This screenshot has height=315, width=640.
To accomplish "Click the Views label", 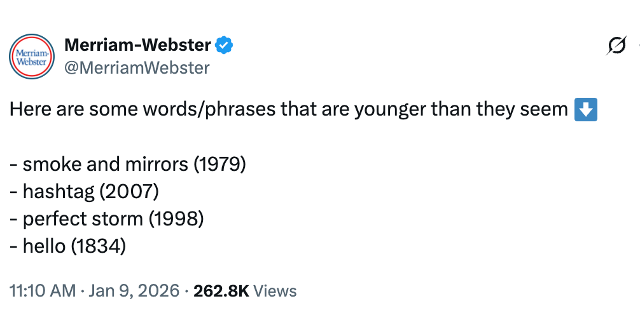I will 275,291.
